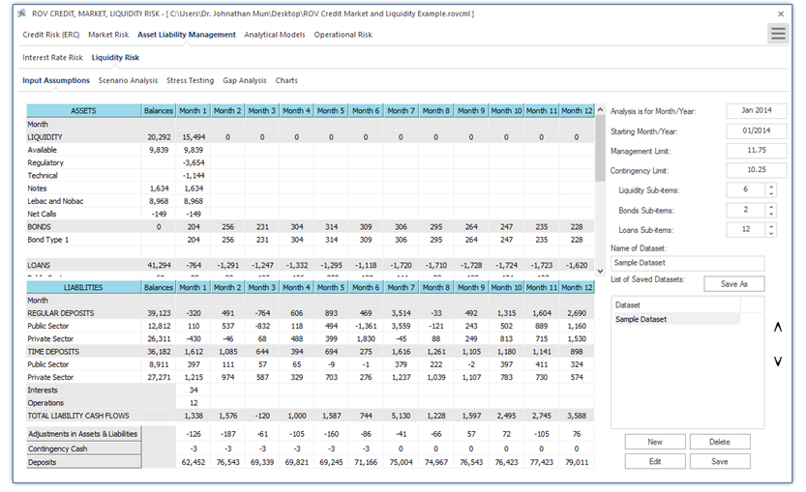Click the assets table scroll down arrow
806x492 pixels.
pyautogui.click(x=600, y=272)
